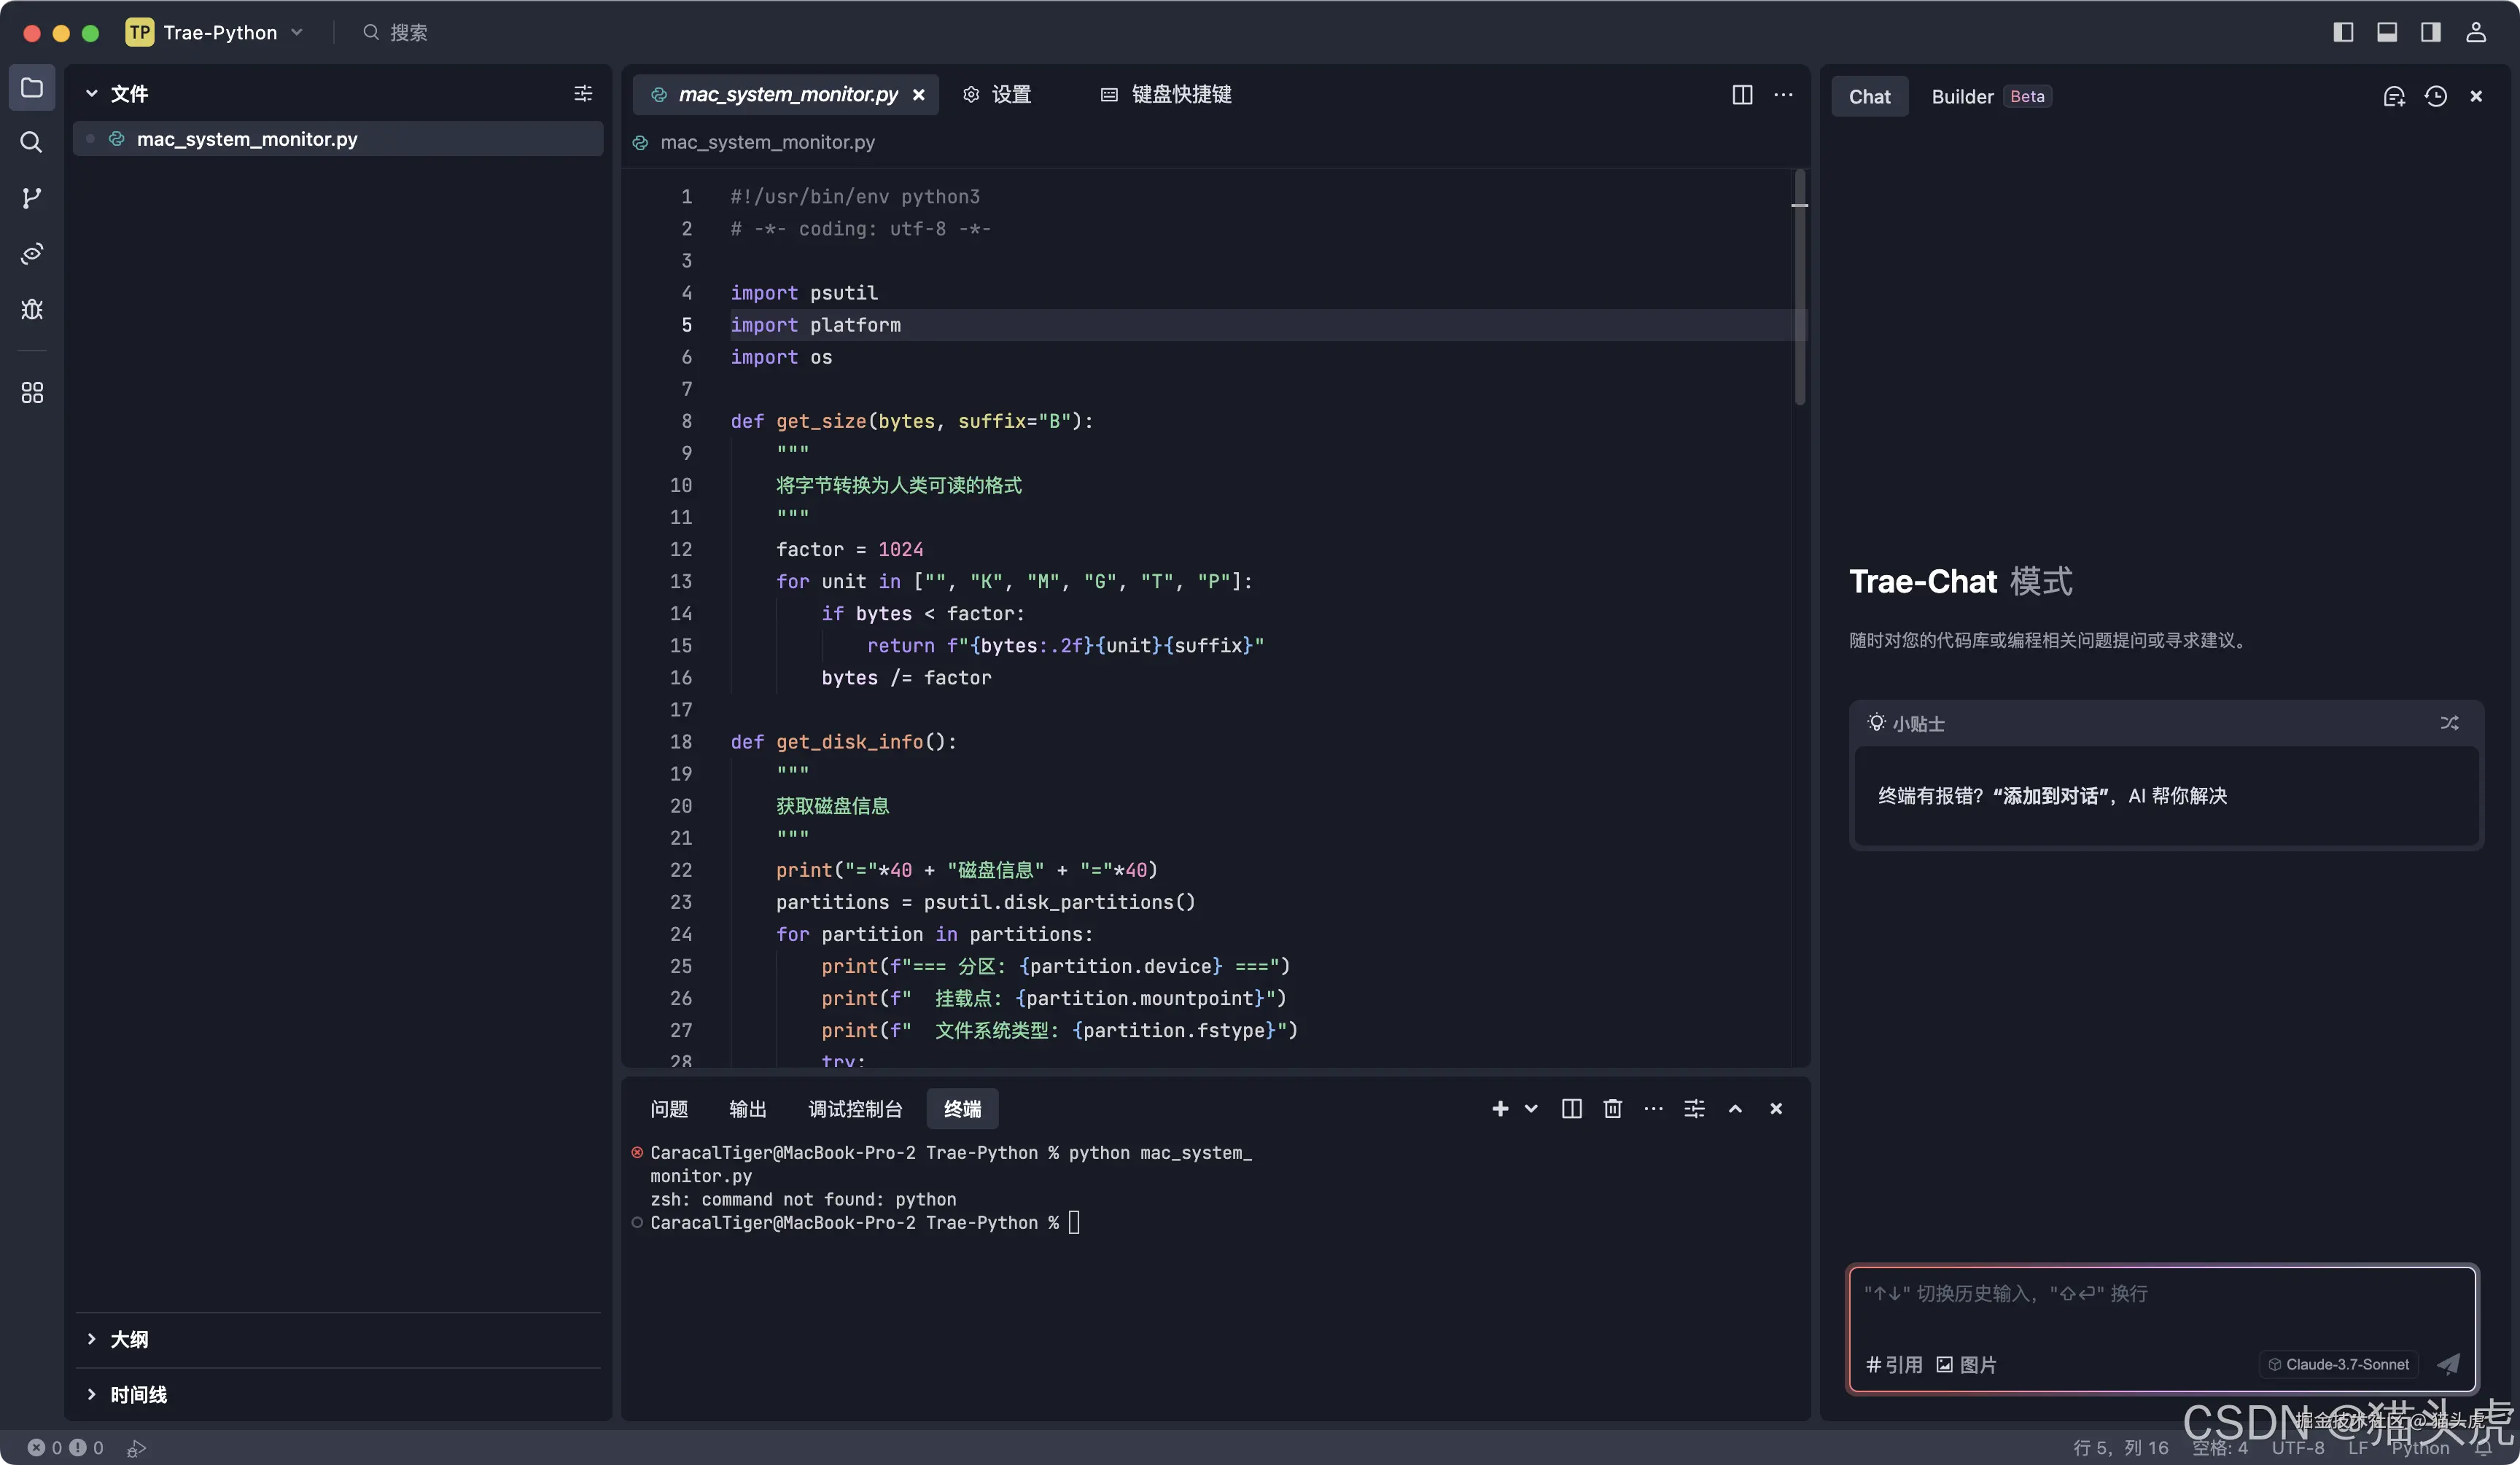Click the 'import psutil' line
This screenshot has width=2520, height=1465.
coord(804,293)
